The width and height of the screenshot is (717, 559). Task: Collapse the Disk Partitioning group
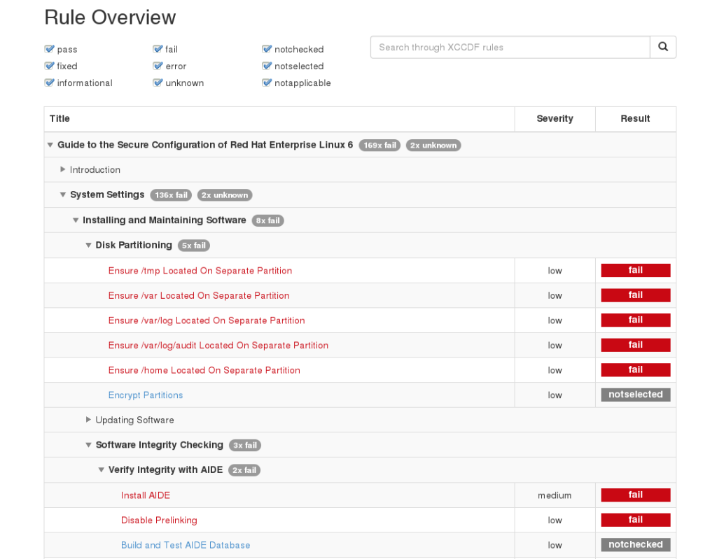(89, 246)
